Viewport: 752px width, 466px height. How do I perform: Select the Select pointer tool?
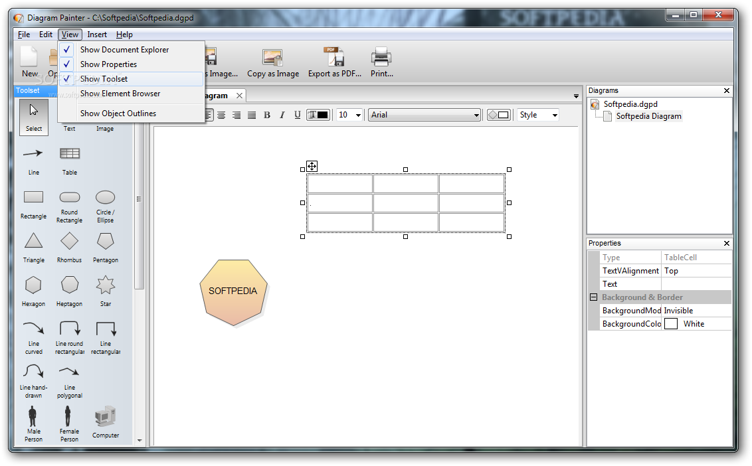click(34, 117)
